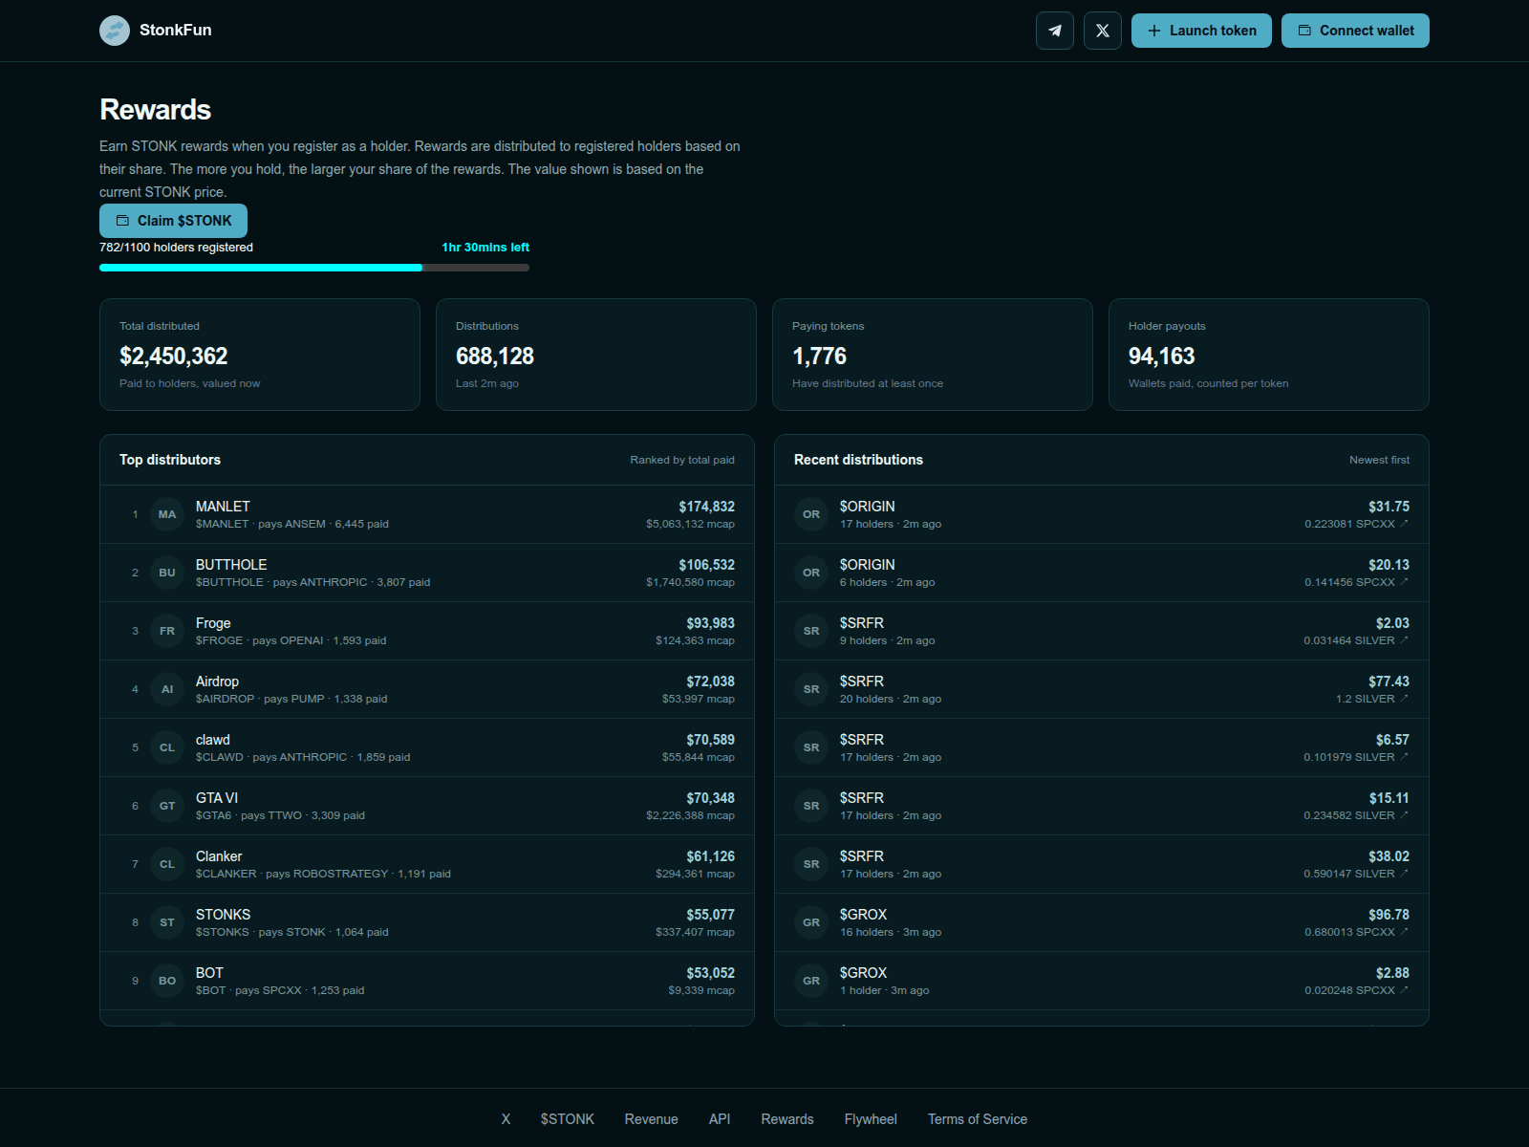Open external link for $2.03 $SRFR distribution
The height and width of the screenshot is (1147, 1529).
(1404, 640)
